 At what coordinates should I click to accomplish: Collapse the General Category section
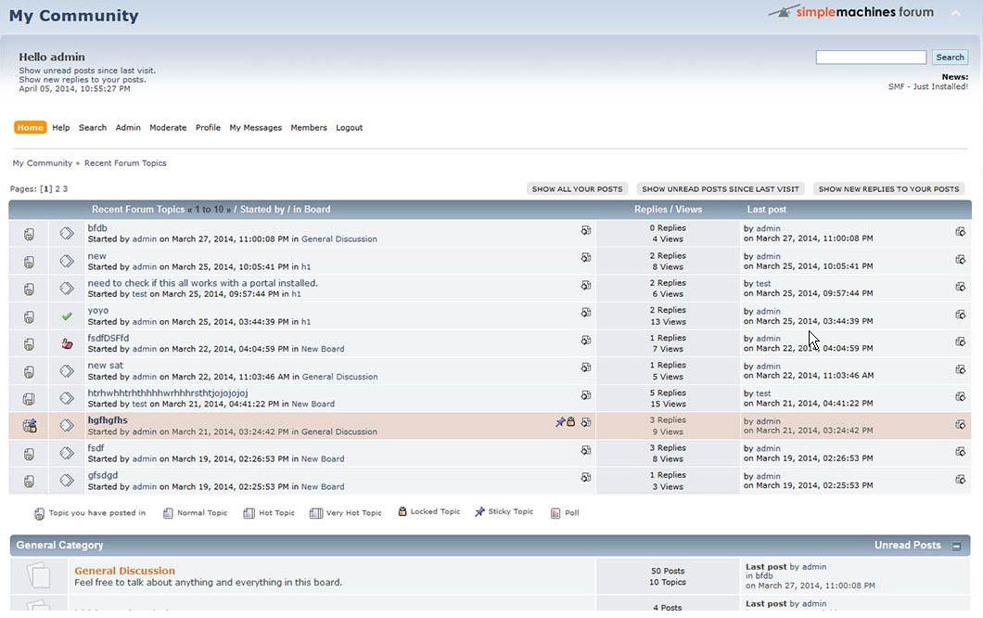957,546
